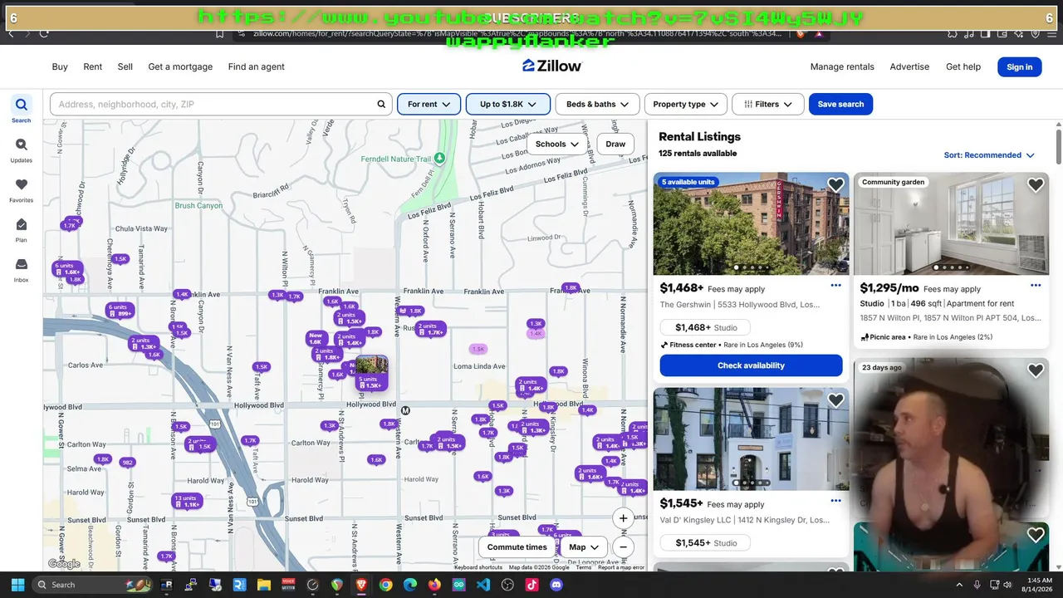This screenshot has height=598, width=1063.
Task: Select the $1,545+ Studio unit option
Action: click(x=706, y=543)
